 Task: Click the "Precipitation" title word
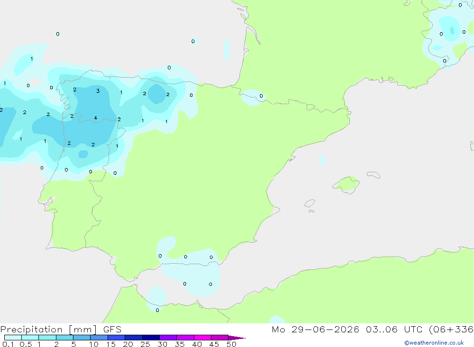[x=31, y=329]
